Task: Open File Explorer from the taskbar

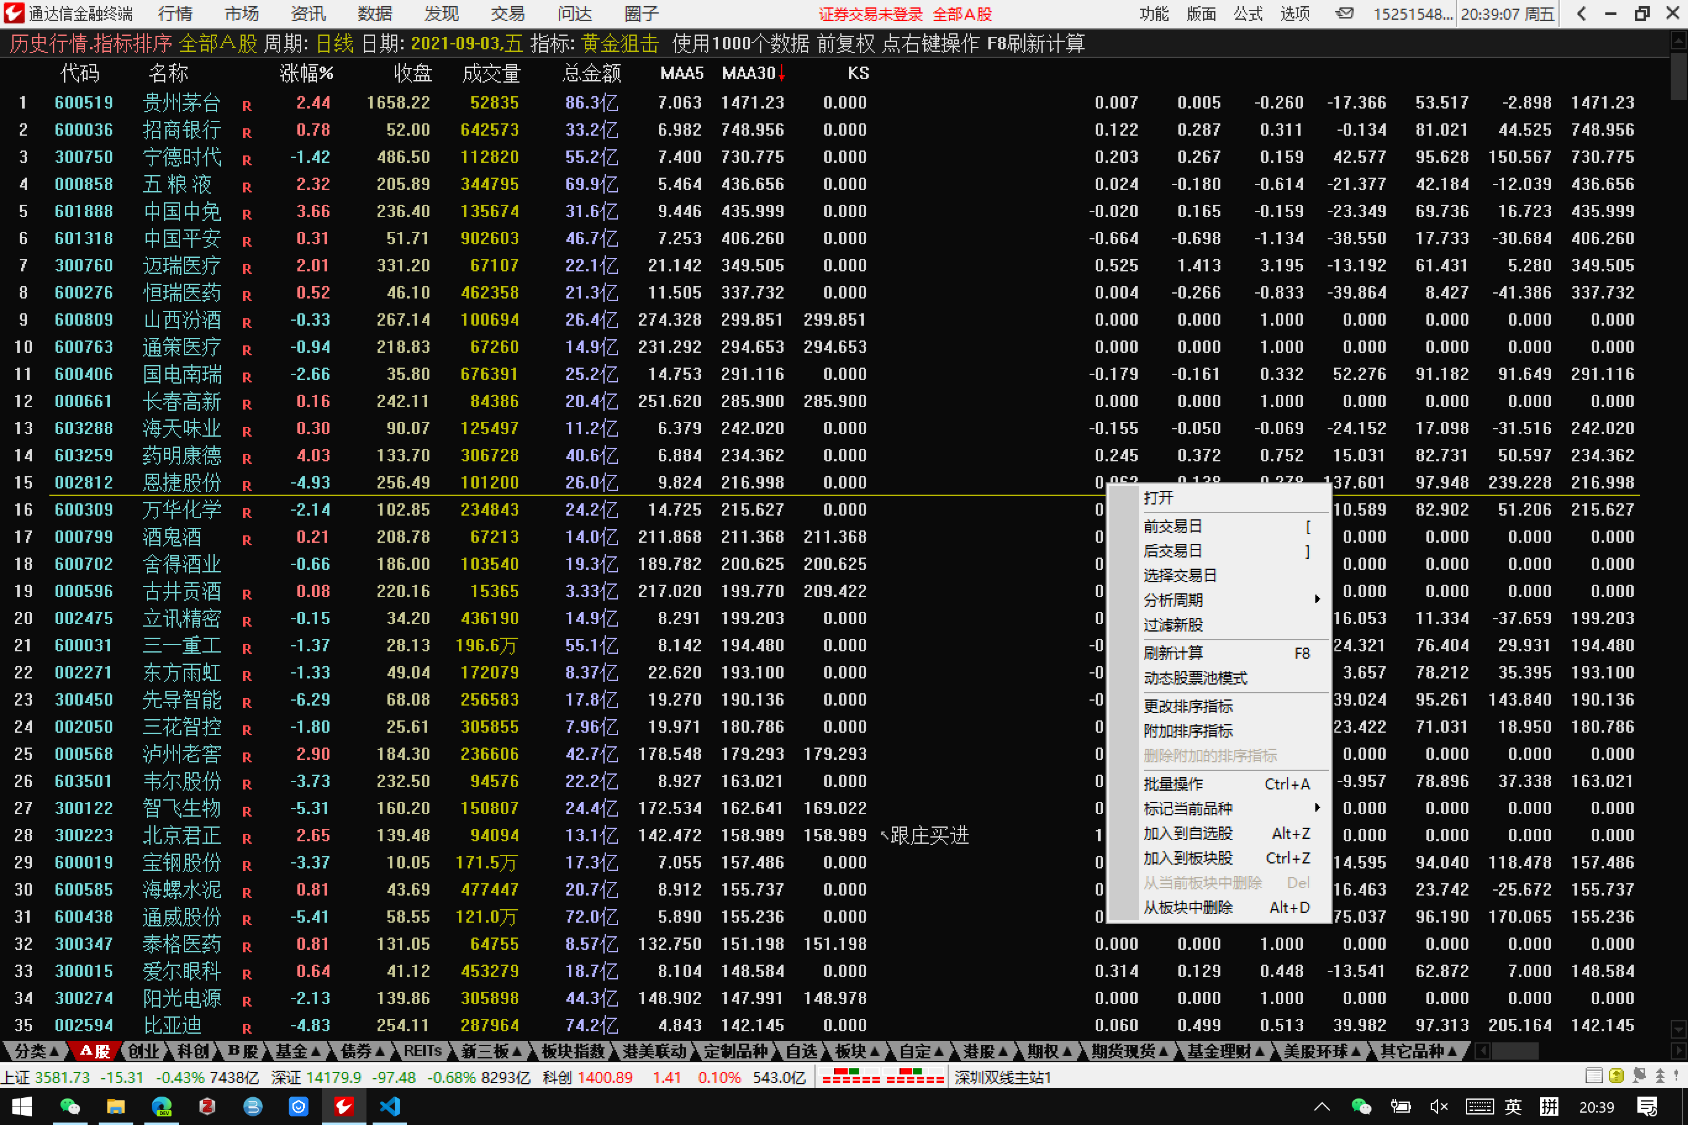Action: tap(115, 1106)
